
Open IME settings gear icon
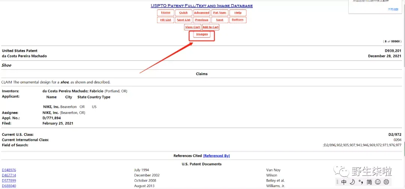tap(386, 182)
